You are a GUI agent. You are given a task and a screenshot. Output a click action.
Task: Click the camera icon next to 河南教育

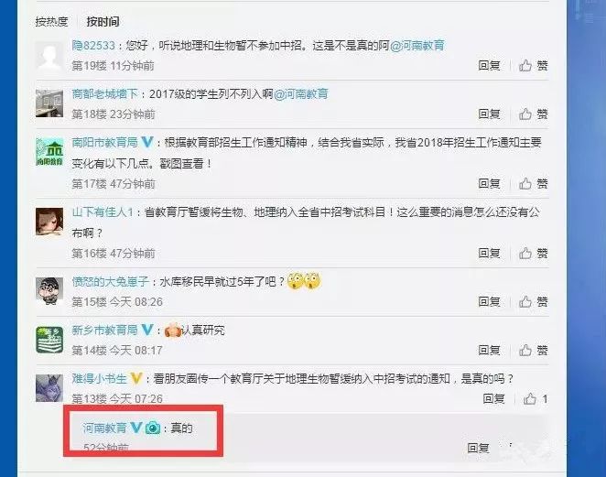[153, 428]
